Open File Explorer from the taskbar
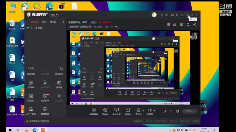236x132 pixels. [26, 130]
